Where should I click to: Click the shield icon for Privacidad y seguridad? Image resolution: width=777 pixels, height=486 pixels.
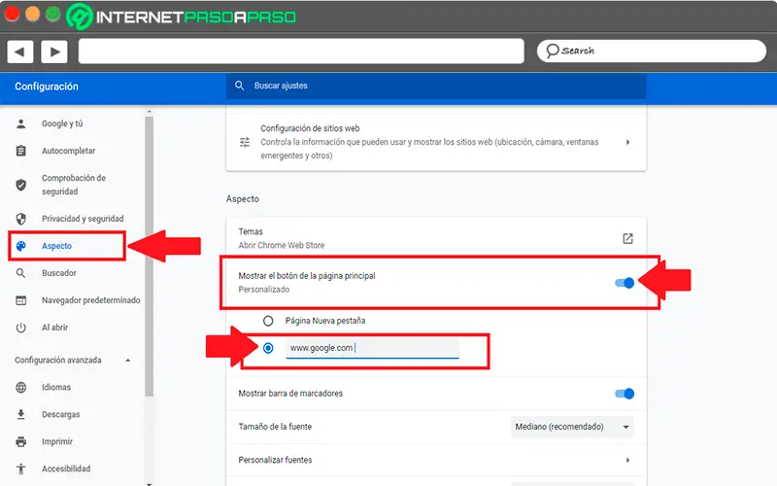[20, 219]
